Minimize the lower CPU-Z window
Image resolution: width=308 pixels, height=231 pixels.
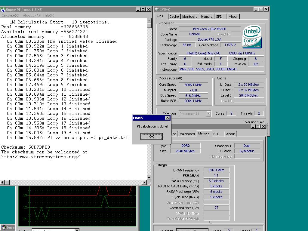click(253, 127)
